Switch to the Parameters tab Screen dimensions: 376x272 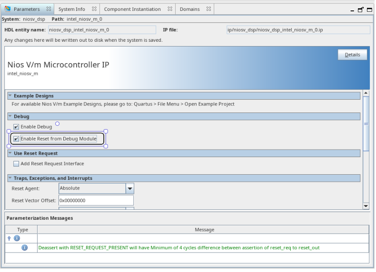(x=27, y=9)
